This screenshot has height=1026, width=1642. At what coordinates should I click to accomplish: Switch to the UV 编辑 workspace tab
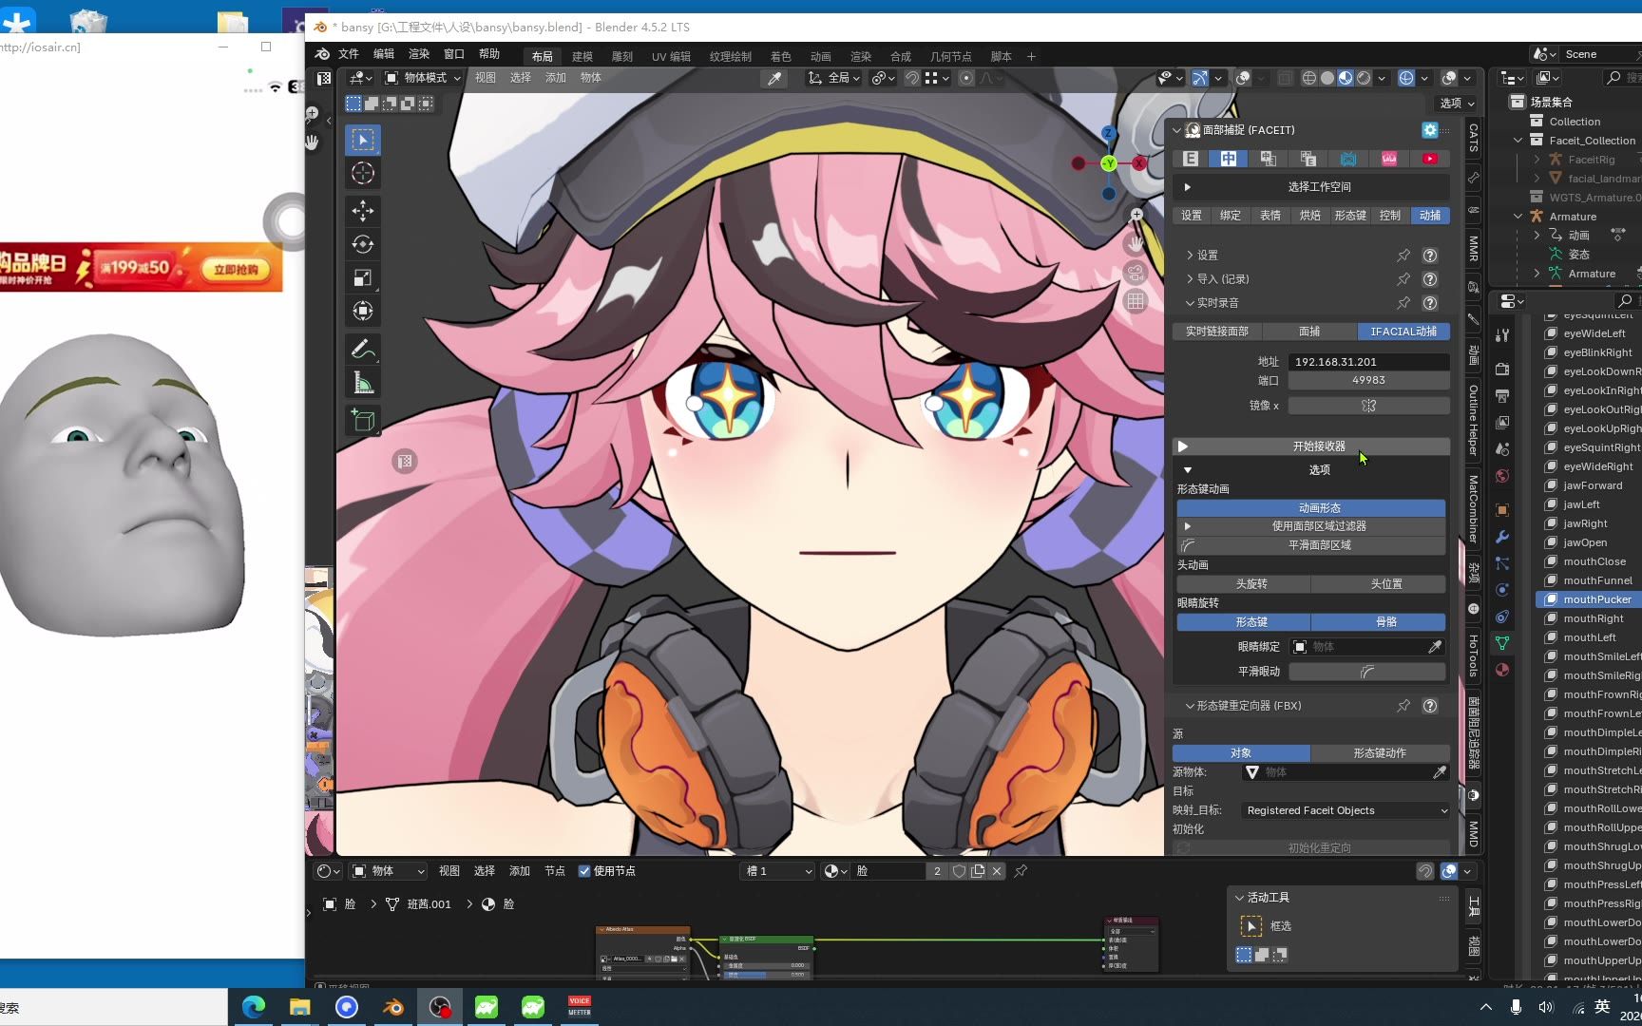671,57
